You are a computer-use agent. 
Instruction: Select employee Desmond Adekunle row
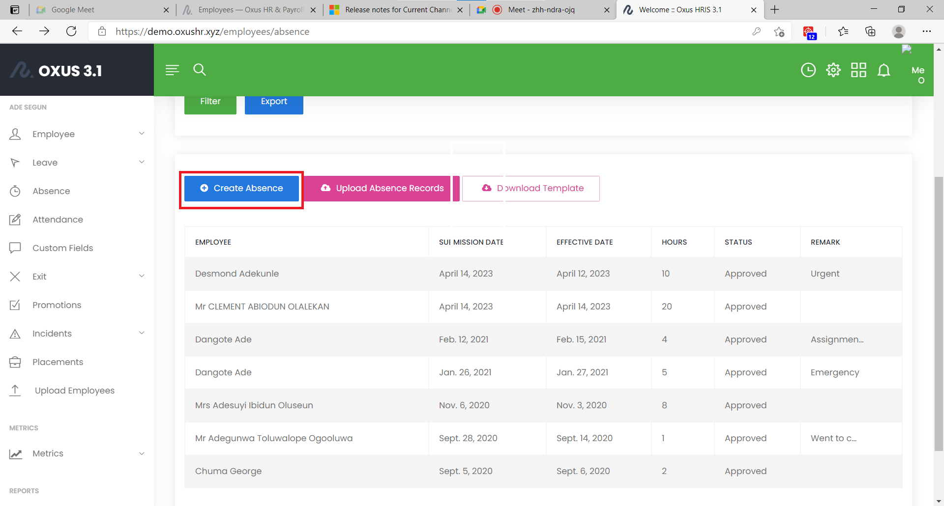coord(543,274)
